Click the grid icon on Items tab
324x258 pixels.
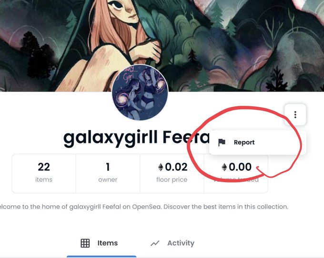(85, 243)
